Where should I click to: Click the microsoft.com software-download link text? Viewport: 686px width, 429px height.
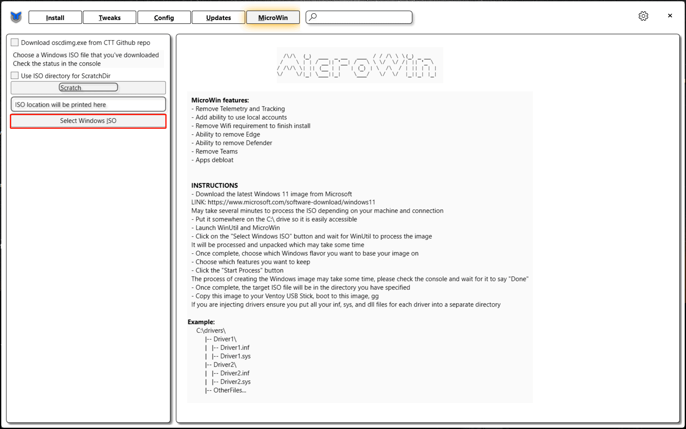[x=292, y=202]
